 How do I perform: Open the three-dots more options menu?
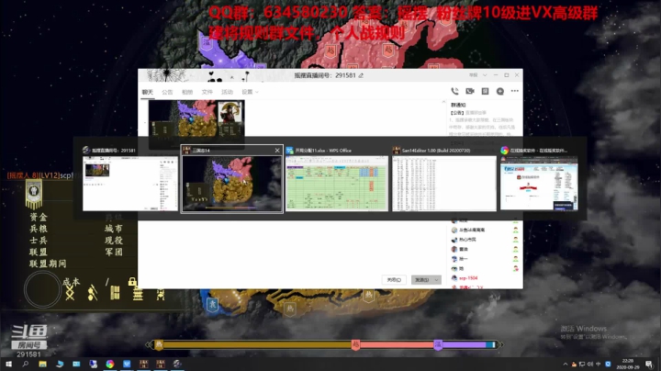coord(515,91)
